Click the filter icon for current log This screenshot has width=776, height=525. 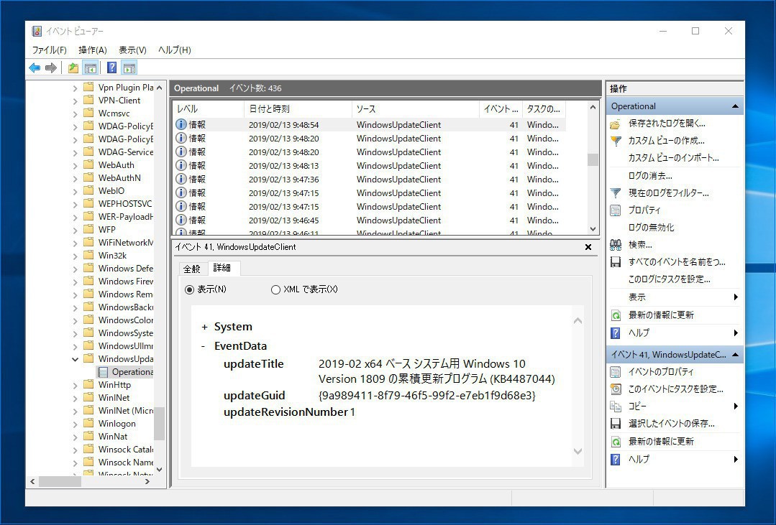(x=615, y=193)
